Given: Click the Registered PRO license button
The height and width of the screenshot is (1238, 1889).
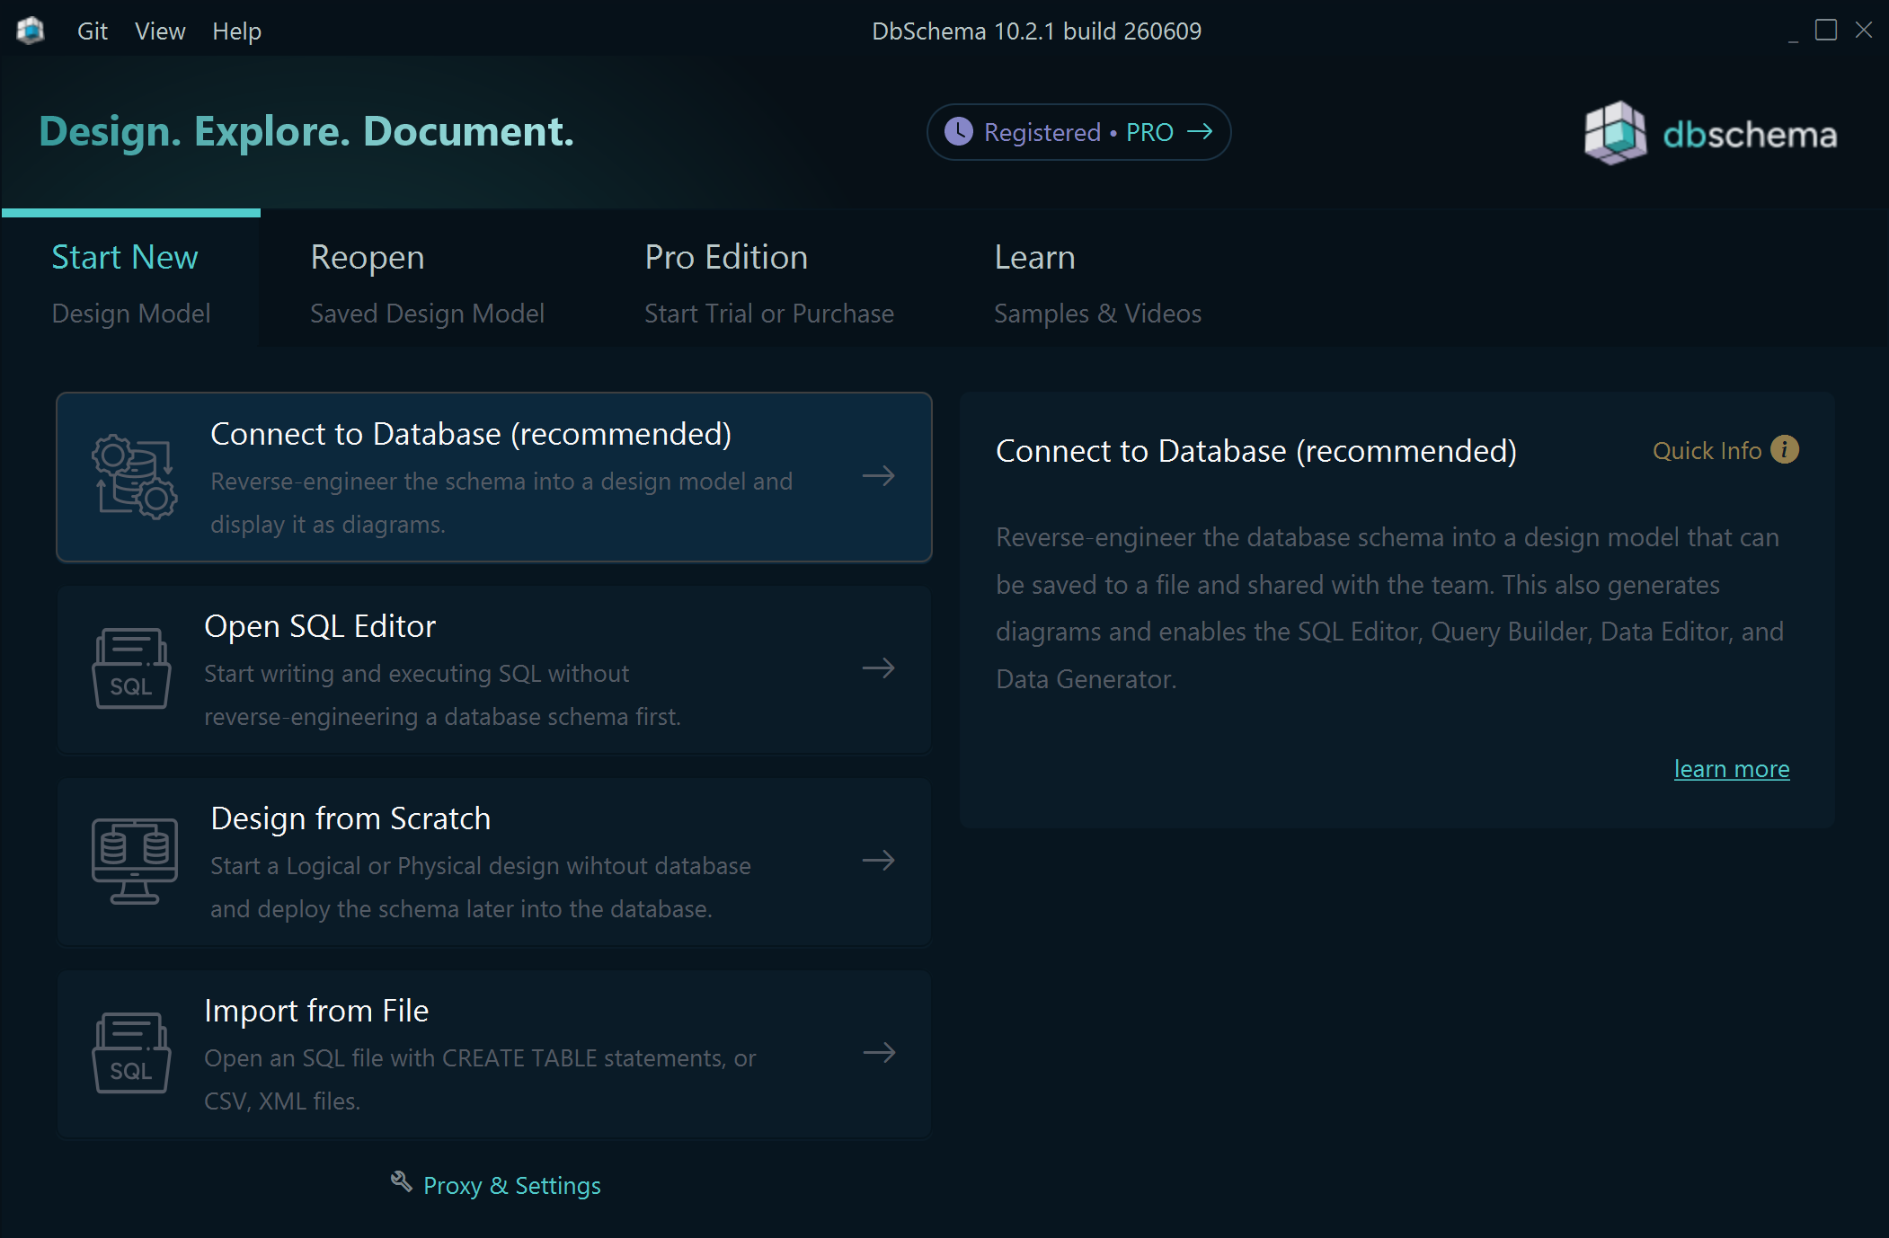Looking at the screenshot, I should (1078, 132).
